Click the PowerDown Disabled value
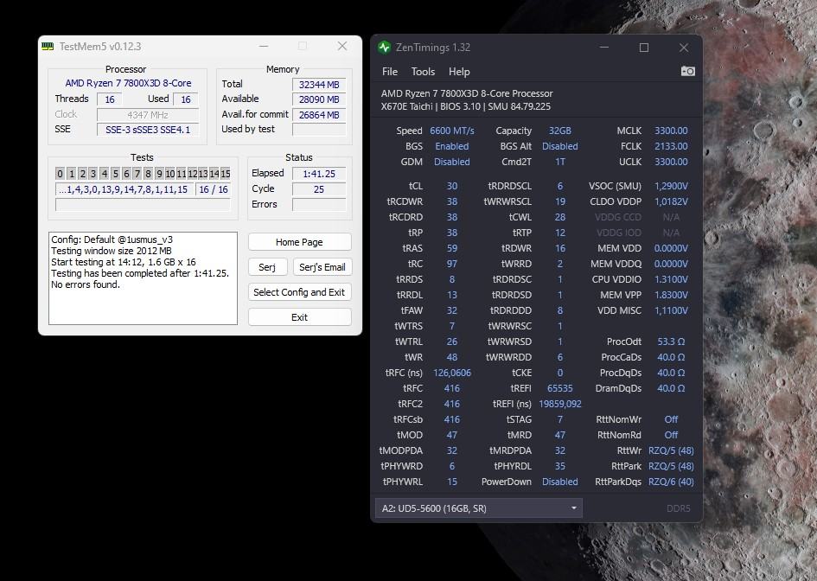 (559, 482)
